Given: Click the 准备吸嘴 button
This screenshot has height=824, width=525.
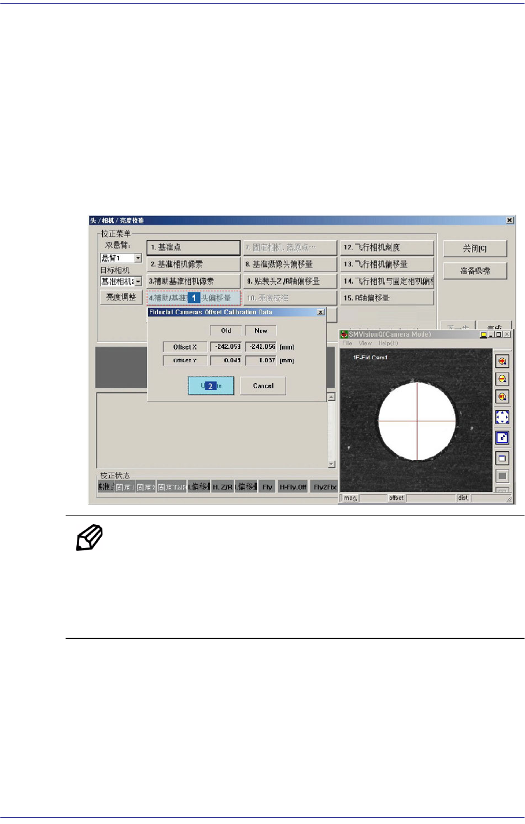Looking at the screenshot, I should coord(475,270).
